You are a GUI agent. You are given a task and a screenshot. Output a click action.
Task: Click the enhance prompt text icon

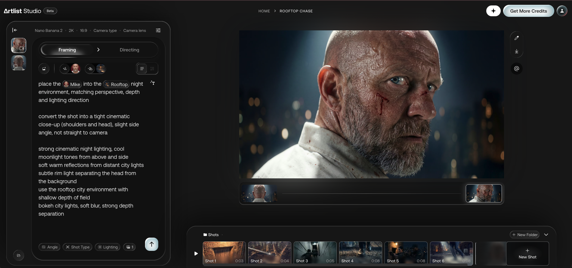[x=153, y=83]
